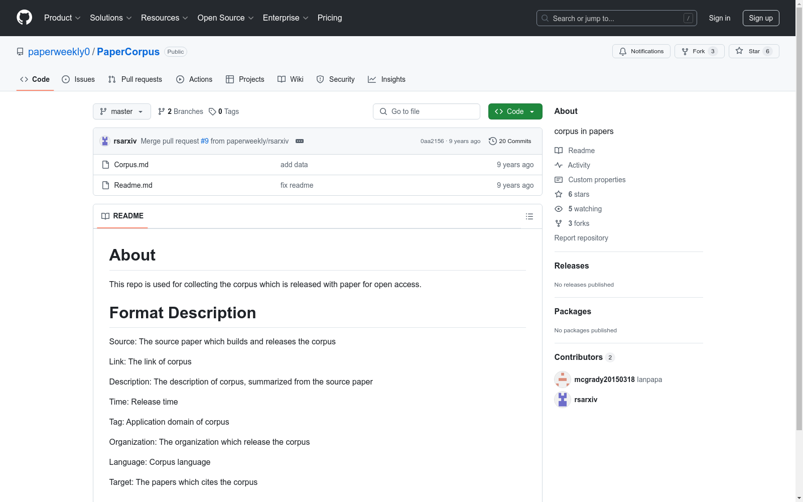Expand the Open Source menu
The width and height of the screenshot is (803, 502).
[x=226, y=18]
